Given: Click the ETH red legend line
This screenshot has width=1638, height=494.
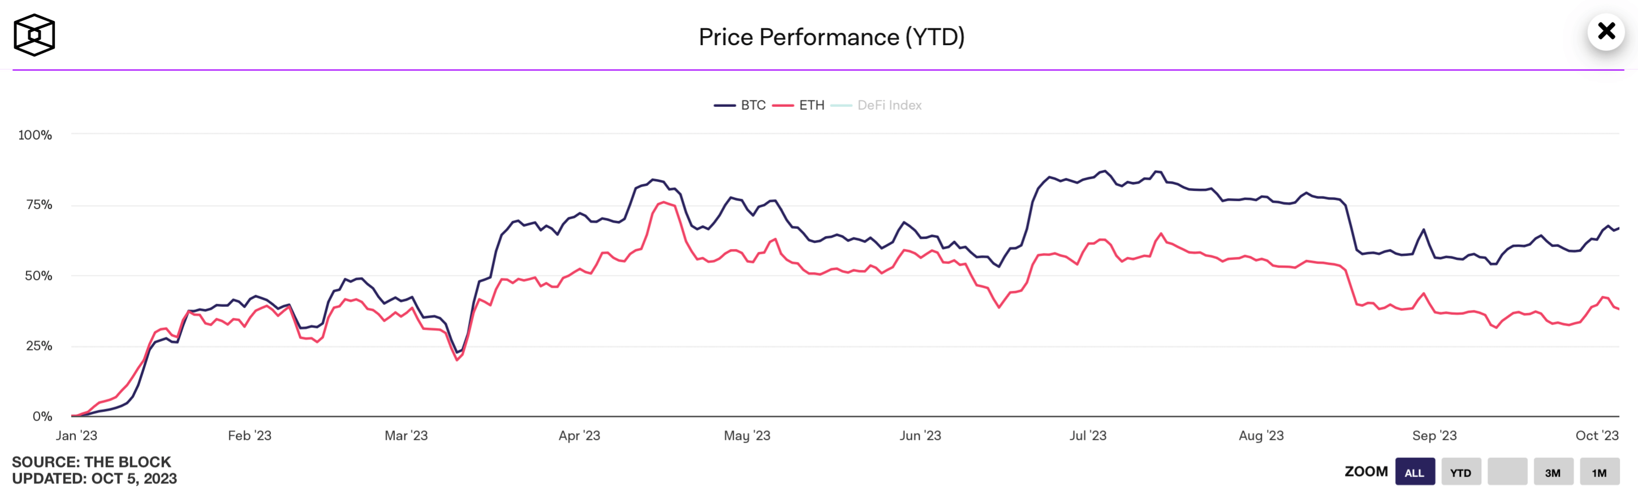Looking at the screenshot, I should (x=783, y=106).
